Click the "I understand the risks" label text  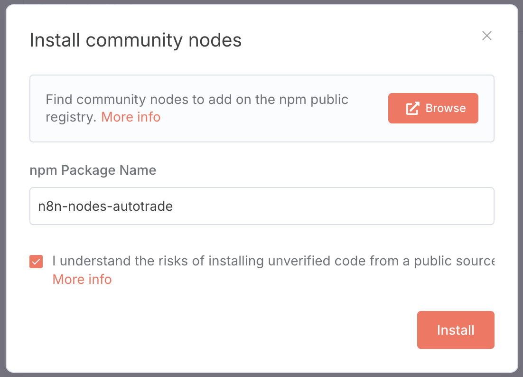point(237,261)
